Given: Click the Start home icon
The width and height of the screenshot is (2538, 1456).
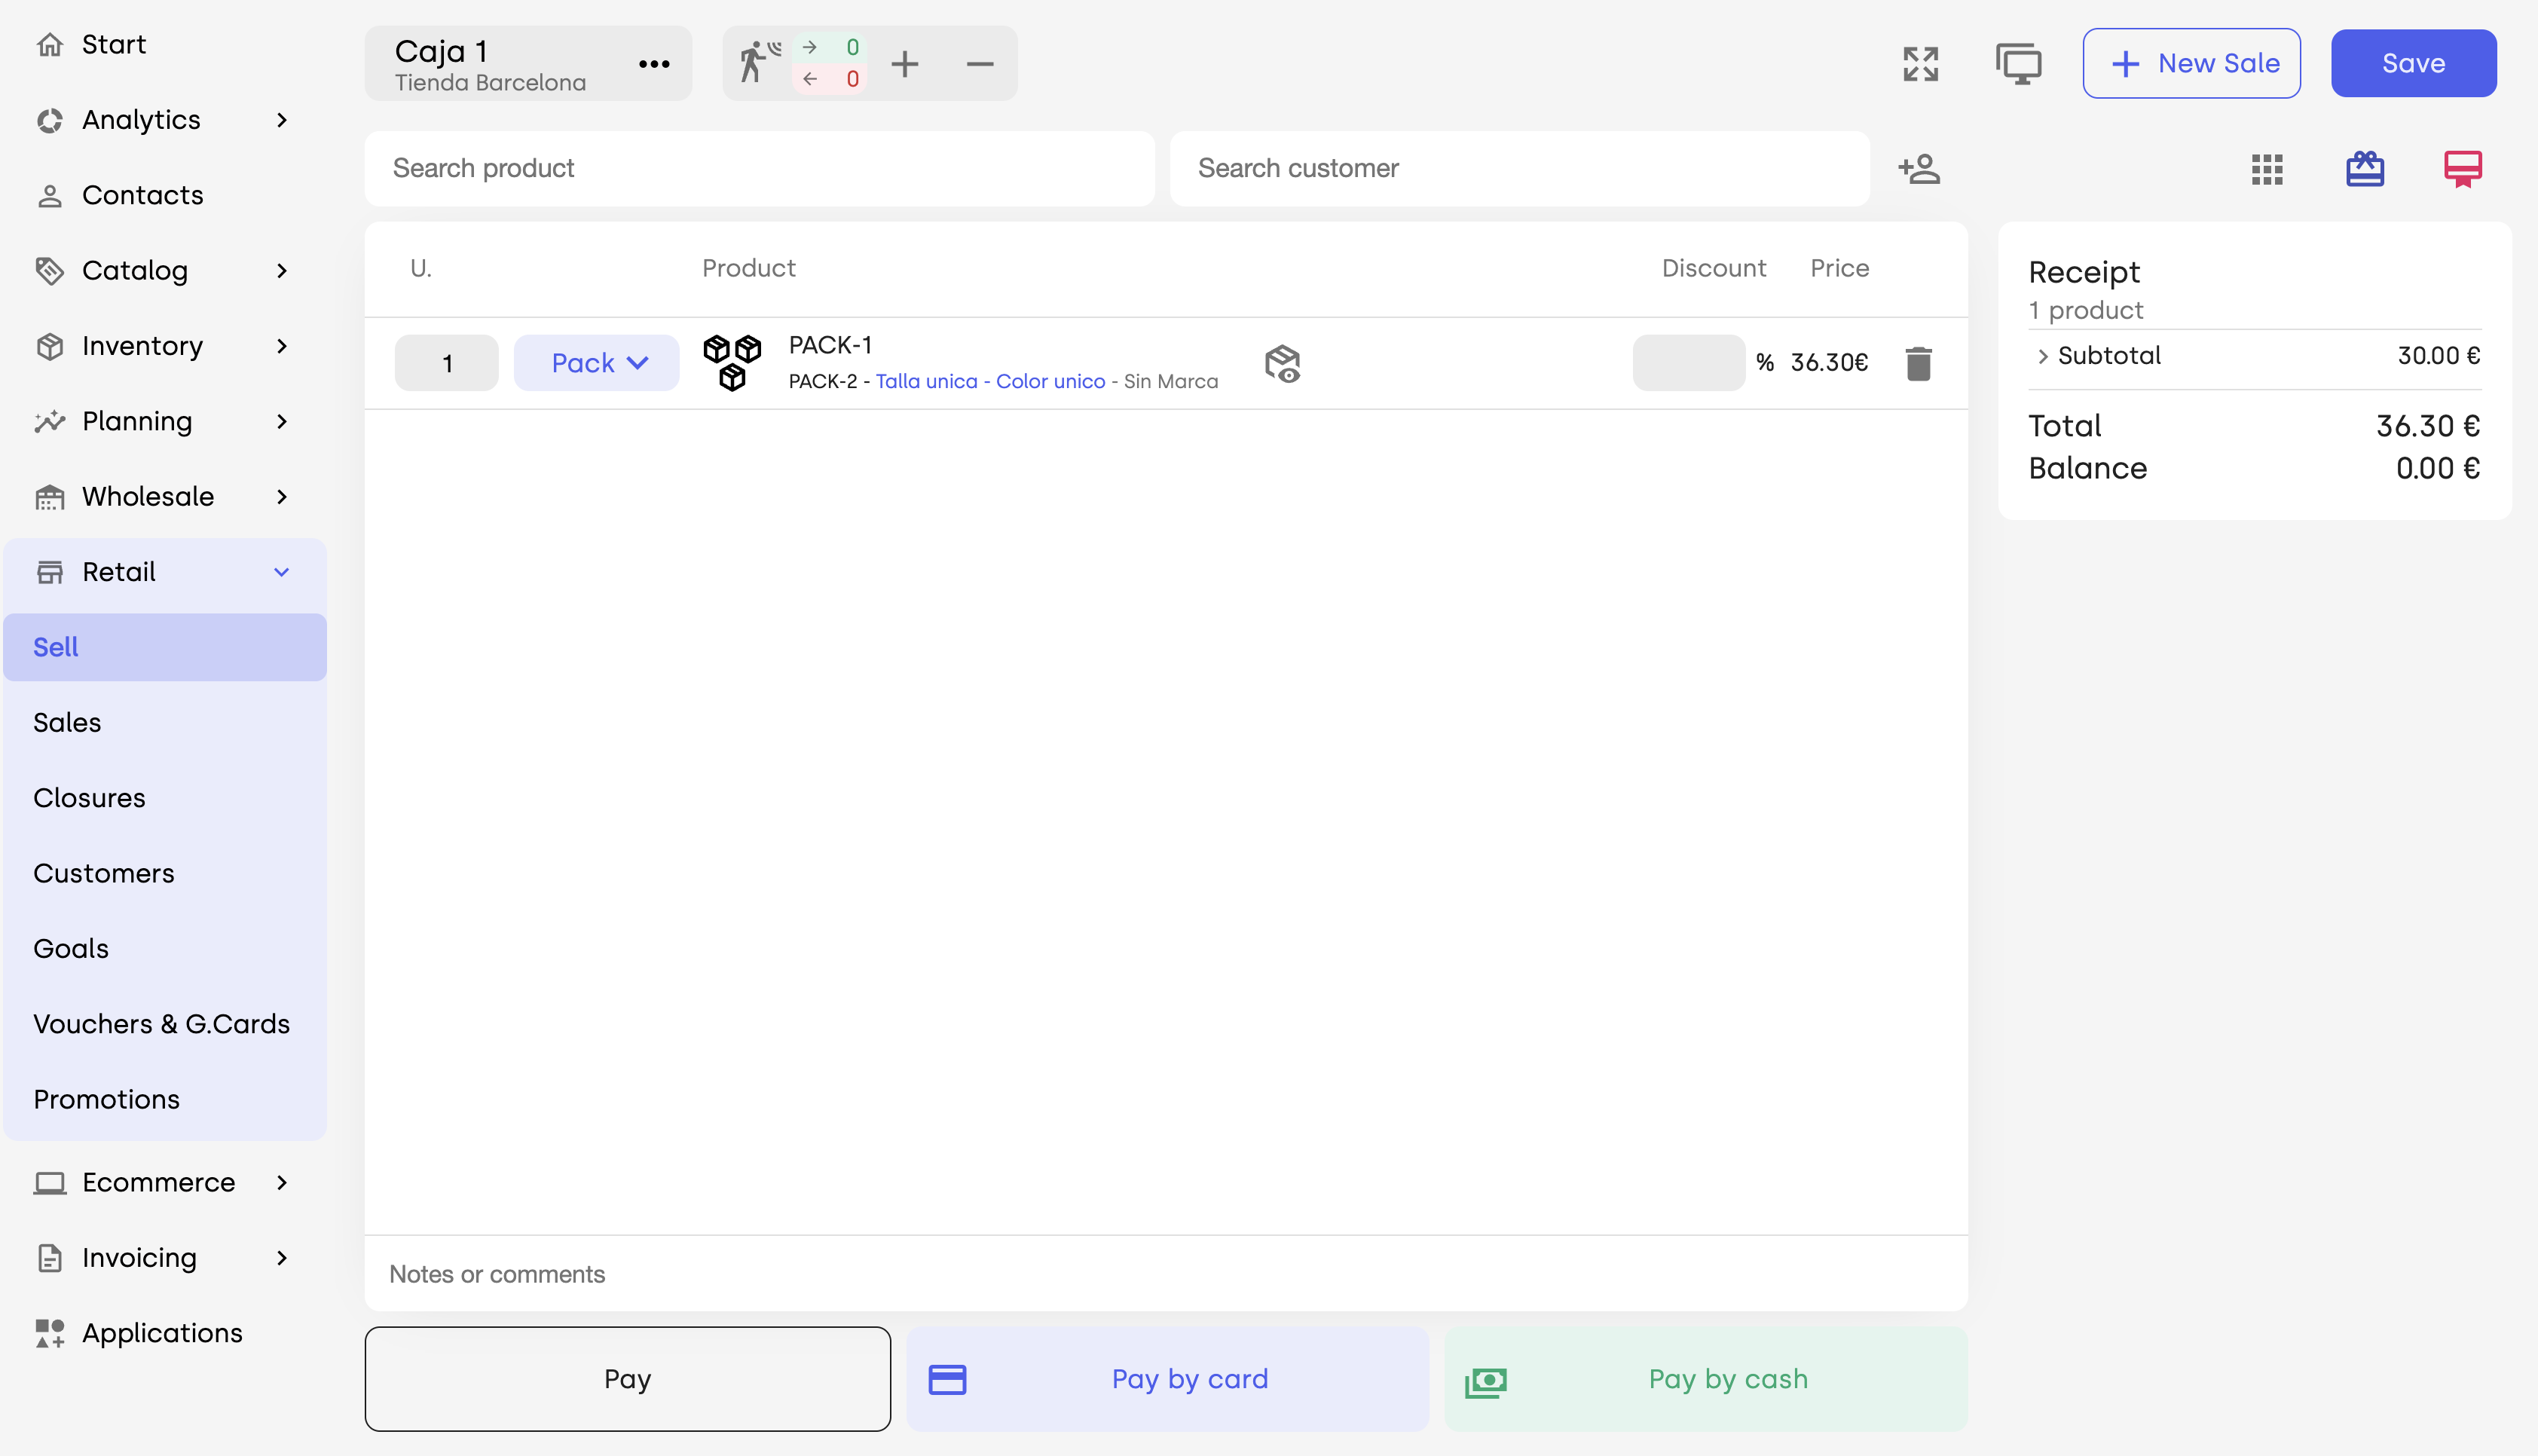Looking at the screenshot, I should [x=50, y=45].
